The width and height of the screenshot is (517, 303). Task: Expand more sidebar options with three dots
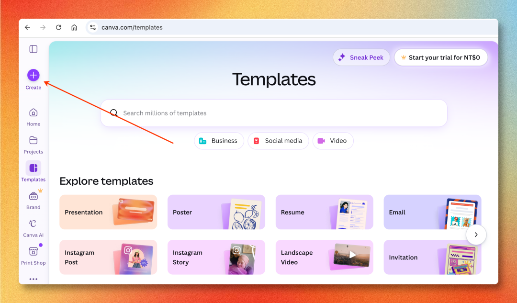(x=34, y=279)
